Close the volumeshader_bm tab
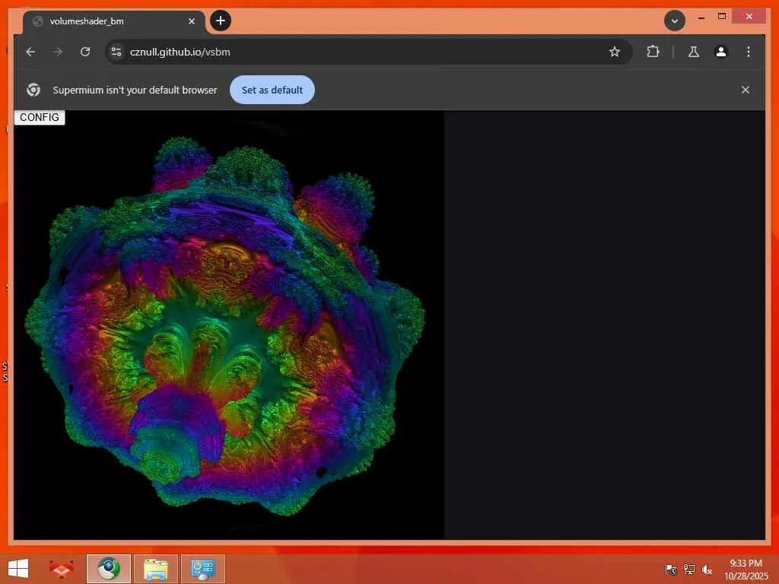The image size is (779, 584). point(191,21)
